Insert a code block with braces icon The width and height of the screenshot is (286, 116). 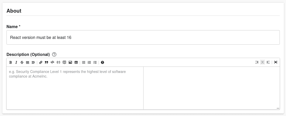pos(58,62)
